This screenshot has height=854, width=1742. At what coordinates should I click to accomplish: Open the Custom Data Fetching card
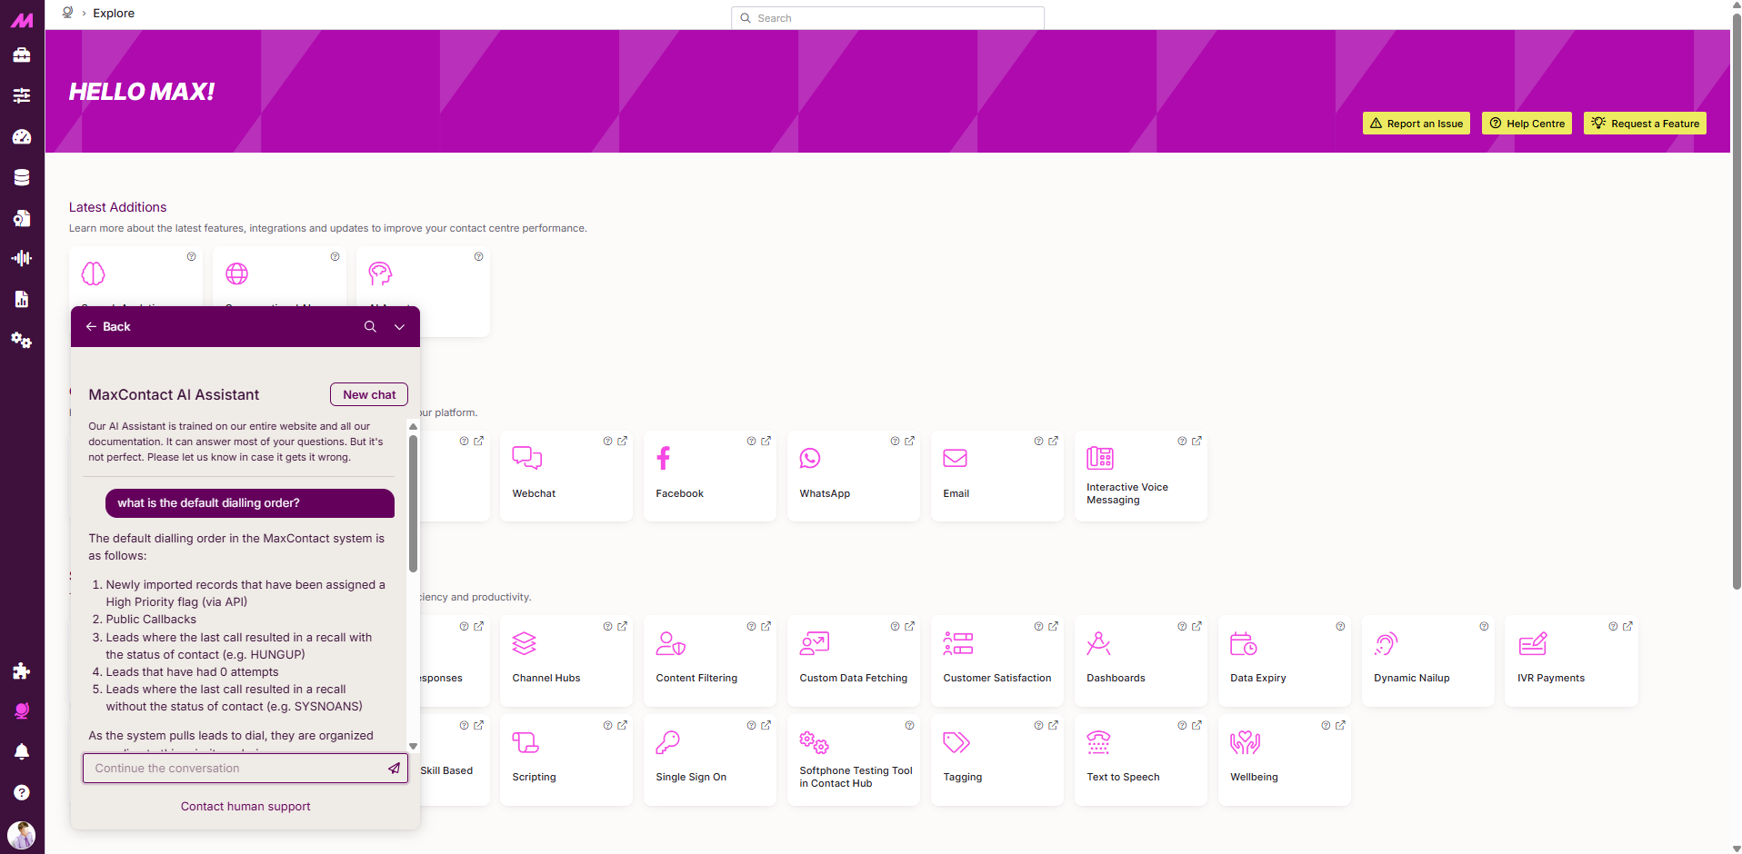tap(854, 660)
